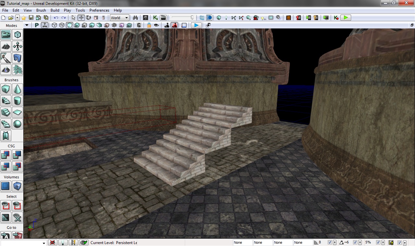This screenshot has width=415, height=246.
Task: Select the Cube brush builder
Action: tap(6, 89)
